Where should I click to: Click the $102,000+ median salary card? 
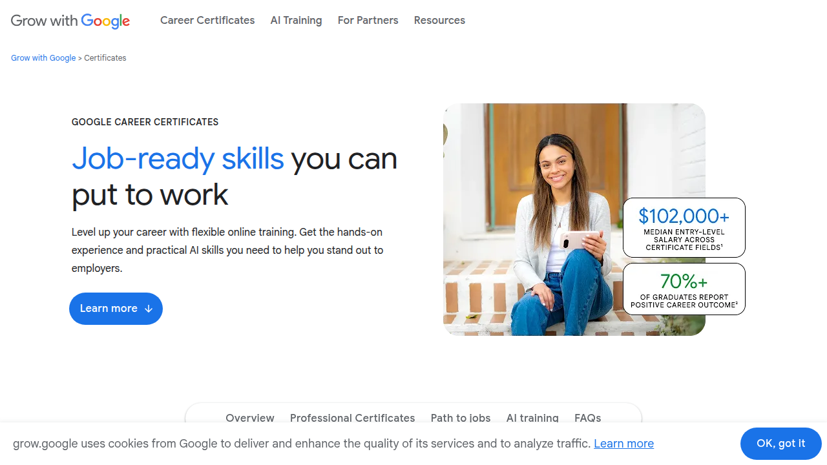(684, 227)
